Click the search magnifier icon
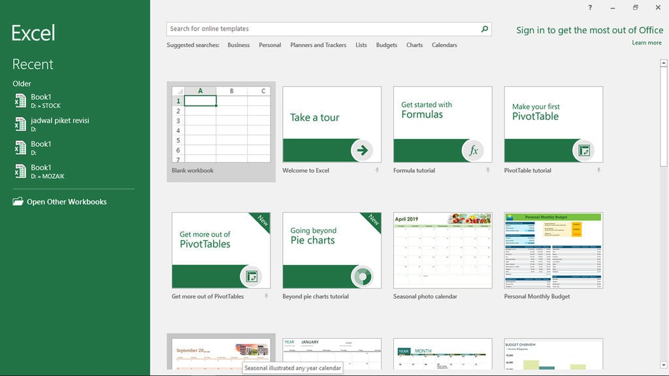 [x=483, y=29]
